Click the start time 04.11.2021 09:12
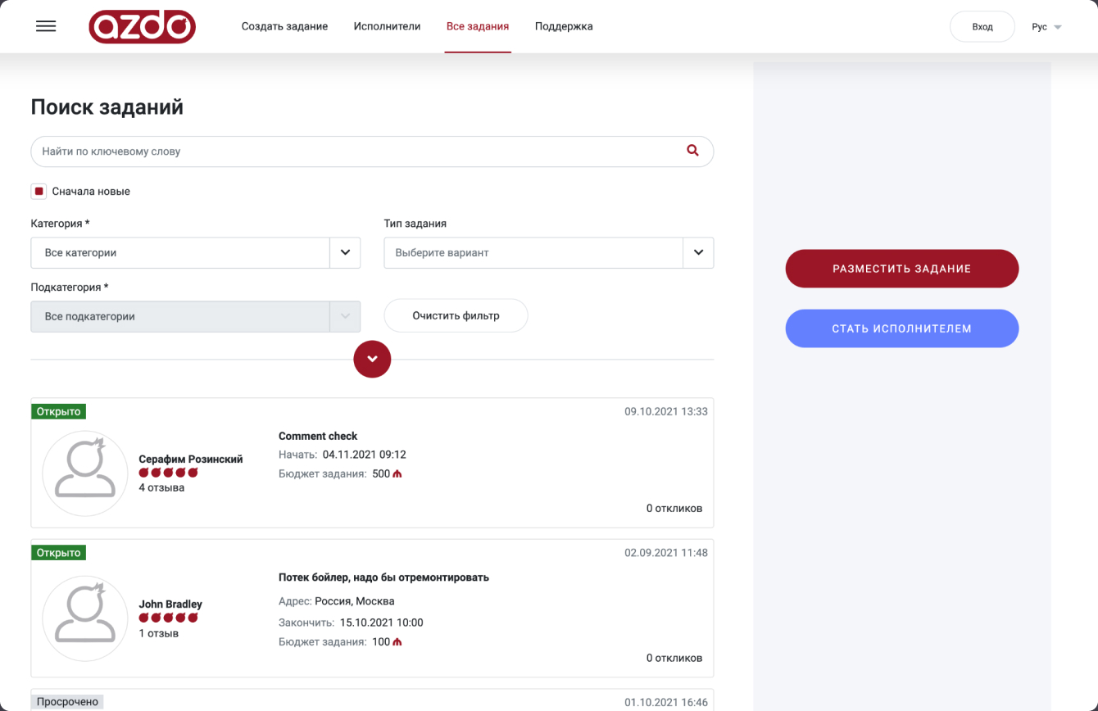1098x711 pixels. (x=365, y=455)
